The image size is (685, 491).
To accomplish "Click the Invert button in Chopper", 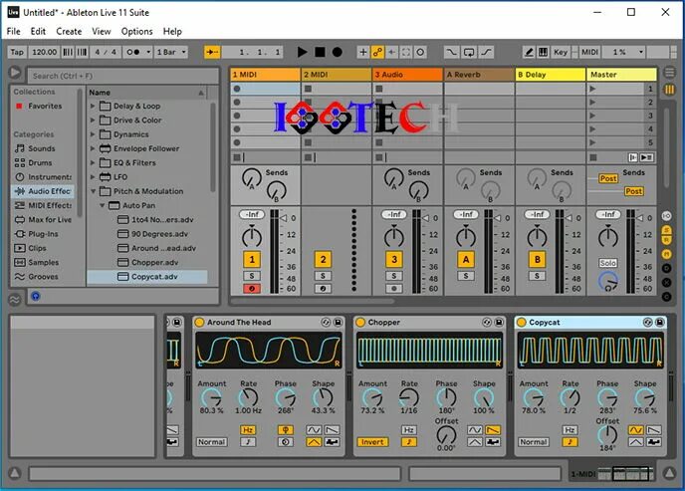I will pos(372,442).
